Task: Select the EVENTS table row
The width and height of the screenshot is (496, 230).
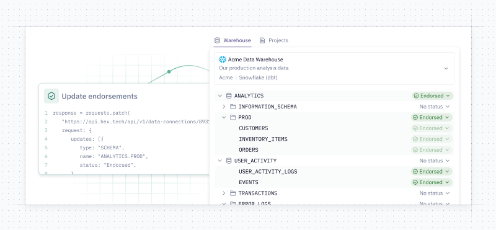Action: pos(334,182)
